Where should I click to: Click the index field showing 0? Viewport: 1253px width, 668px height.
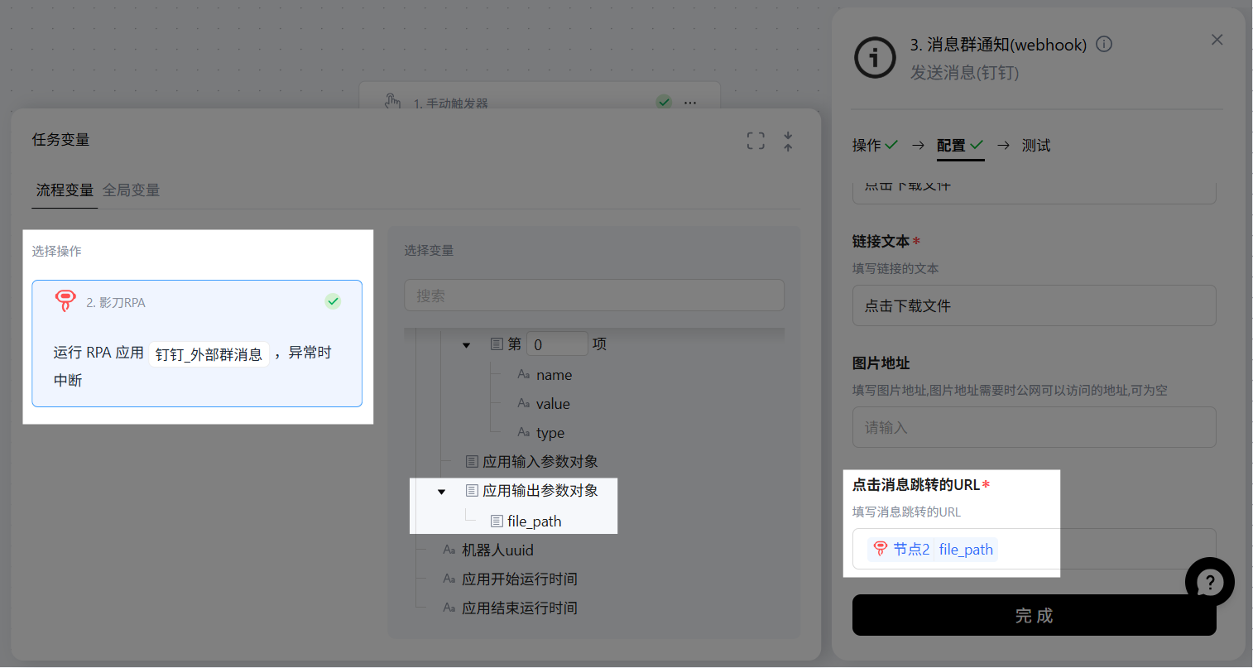coord(557,344)
